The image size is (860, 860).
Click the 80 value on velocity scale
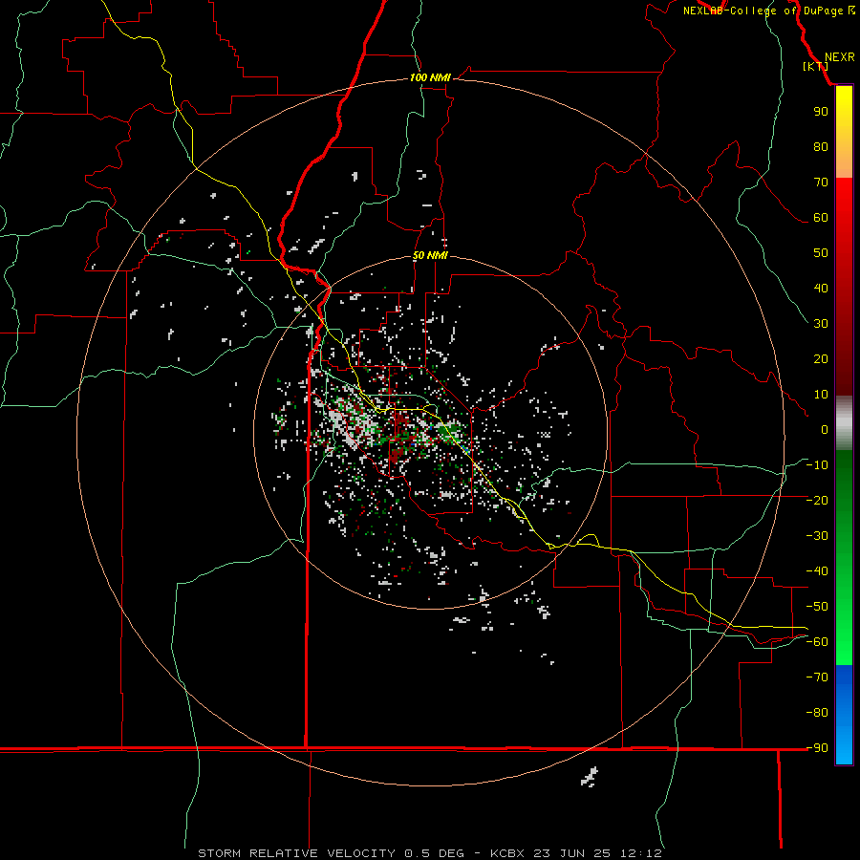821,146
